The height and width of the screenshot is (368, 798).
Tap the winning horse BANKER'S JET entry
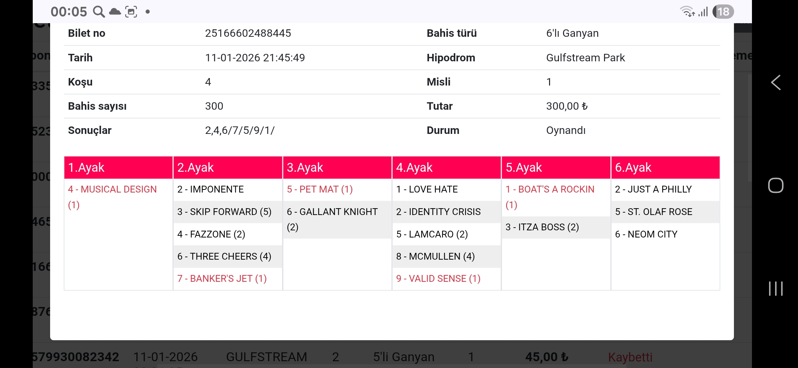coord(222,278)
